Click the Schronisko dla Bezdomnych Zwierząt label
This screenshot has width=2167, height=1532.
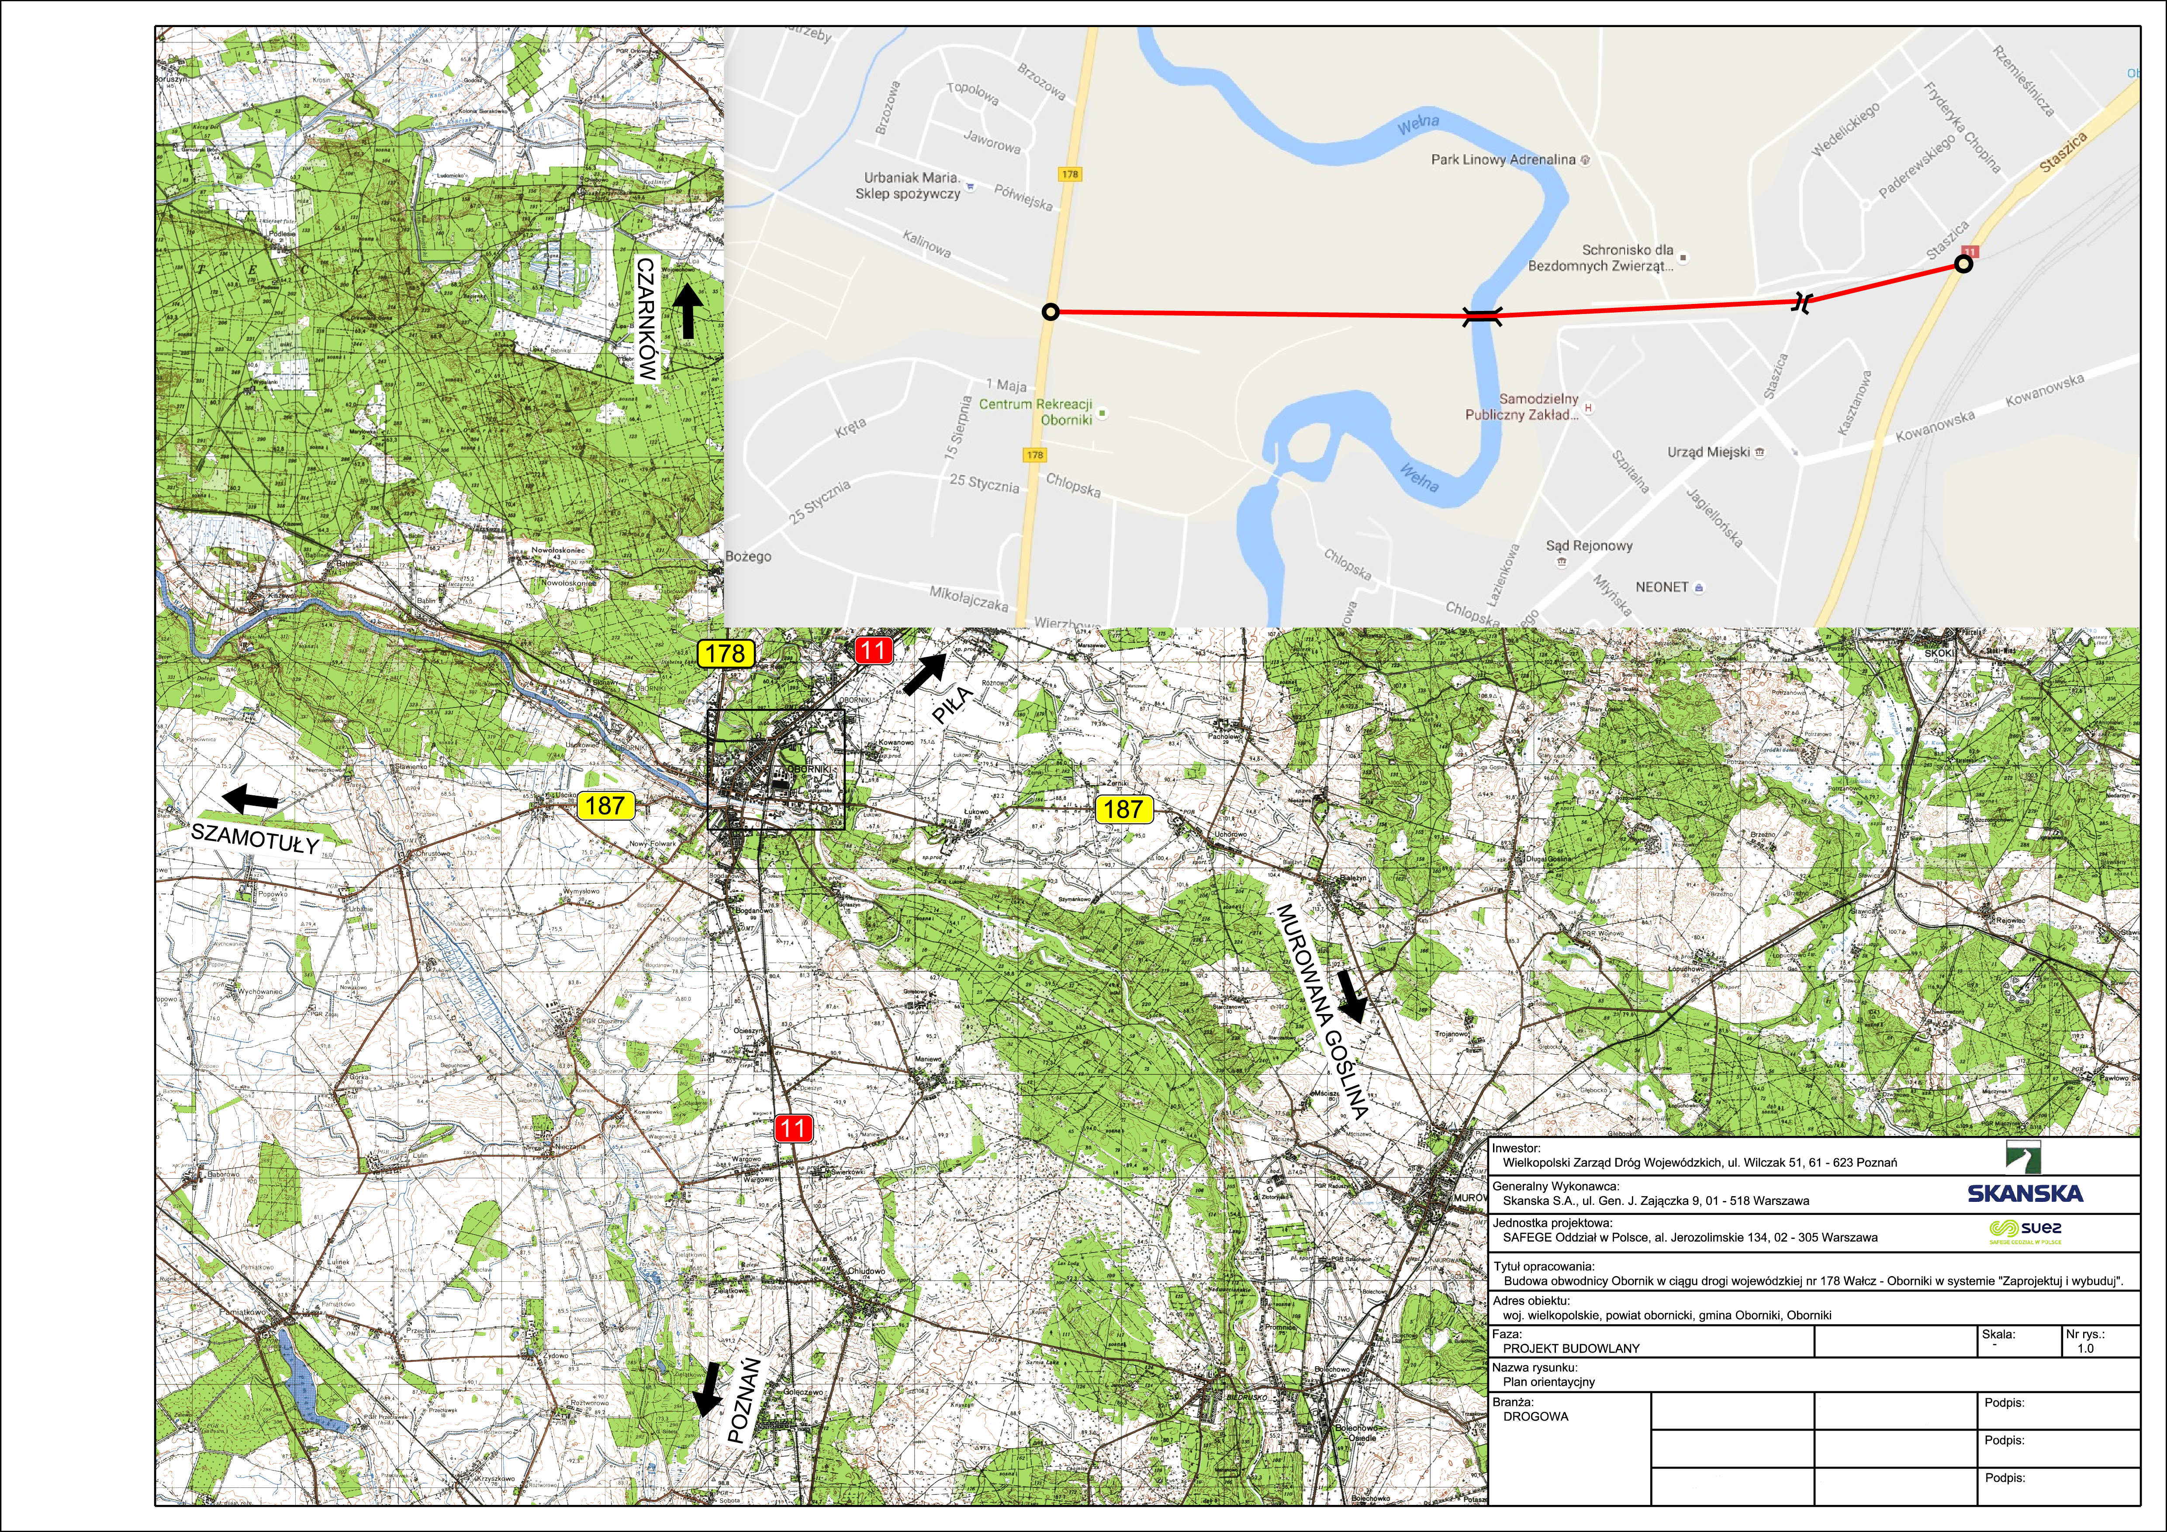point(1601,259)
